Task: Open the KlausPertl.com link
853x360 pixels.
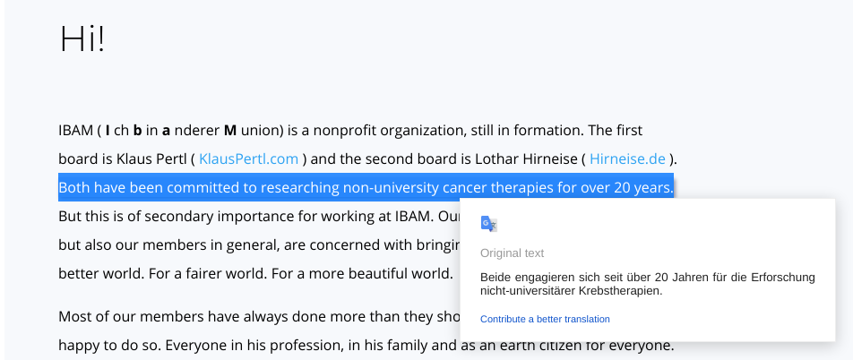Action: click(248, 159)
